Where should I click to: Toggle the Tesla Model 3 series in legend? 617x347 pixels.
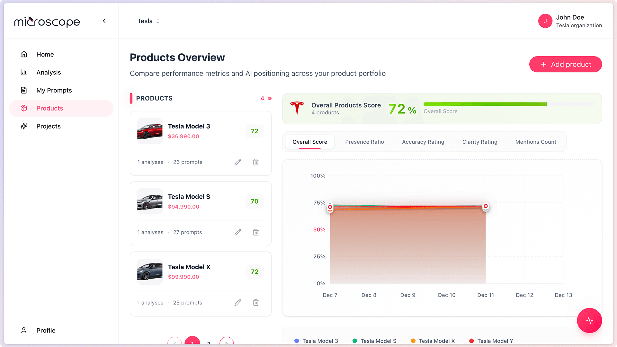(317, 341)
